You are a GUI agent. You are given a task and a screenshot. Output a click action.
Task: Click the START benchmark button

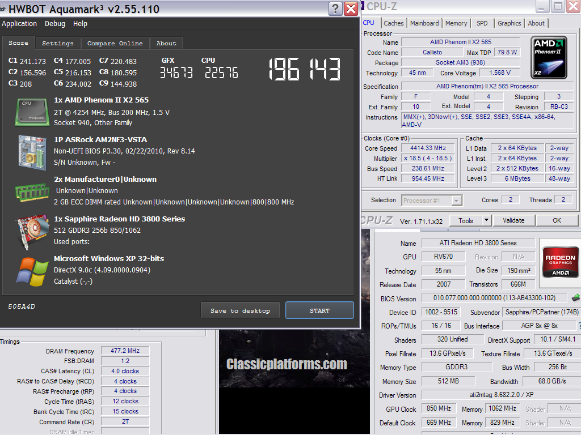(319, 310)
